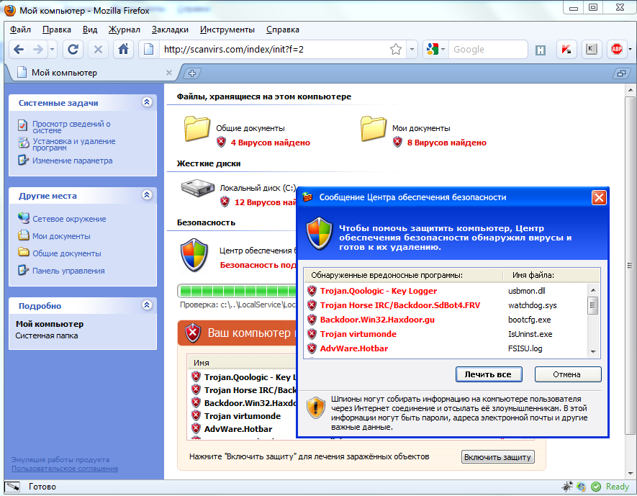The width and height of the screenshot is (637, 496).
Task: Click the Home icon in the toolbar
Action: point(124,50)
